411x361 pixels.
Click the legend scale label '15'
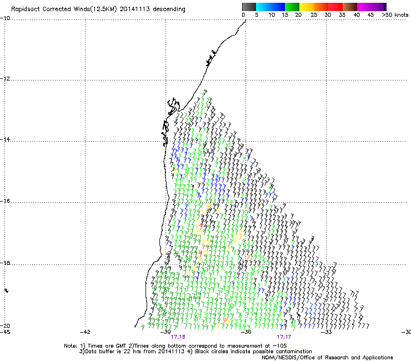tap(285, 15)
